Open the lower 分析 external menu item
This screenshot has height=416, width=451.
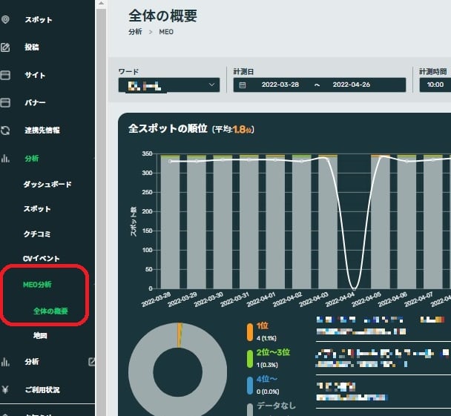(32, 362)
